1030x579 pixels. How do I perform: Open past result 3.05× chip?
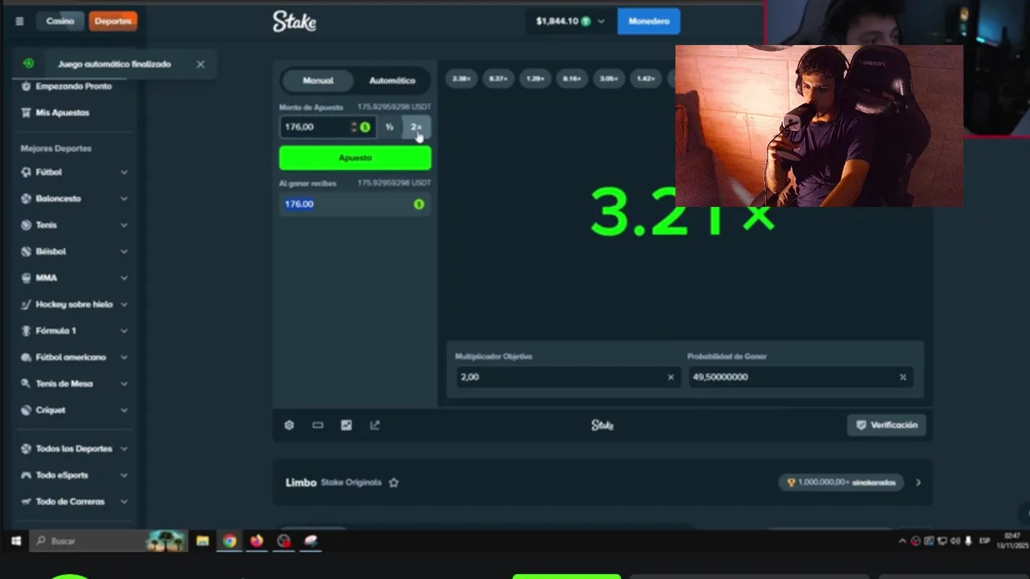(609, 79)
